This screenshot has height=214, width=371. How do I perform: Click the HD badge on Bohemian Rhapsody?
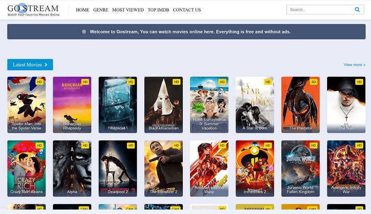[85, 82]
